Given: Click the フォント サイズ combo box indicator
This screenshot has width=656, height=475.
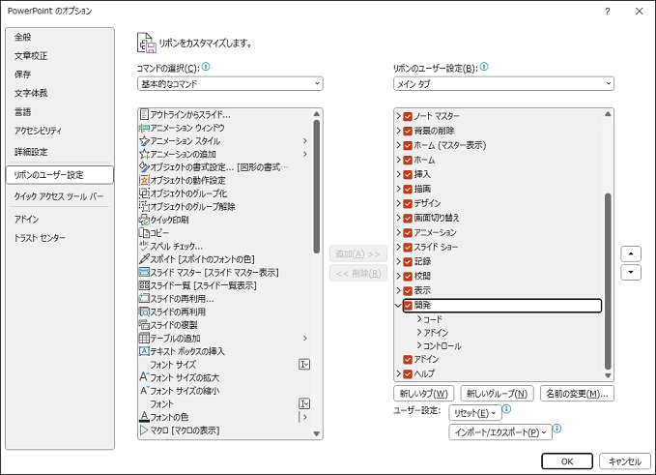Looking at the screenshot, I should [304, 365].
